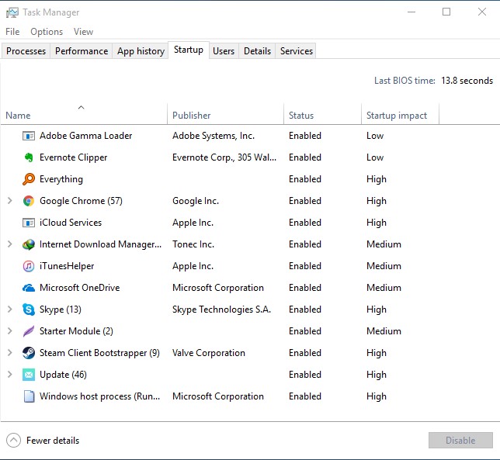The width and height of the screenshot is (500, 460).
Task: Collapse view with Fewer details
Action: 43,441
